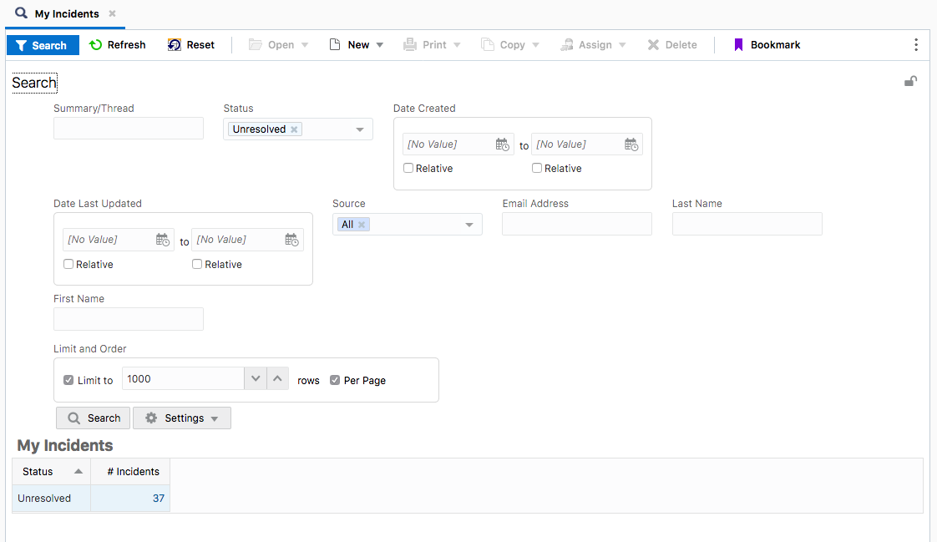
Task: Click the purple Bookmark icon
Action: pyautogui.click(x=738, y=45)
